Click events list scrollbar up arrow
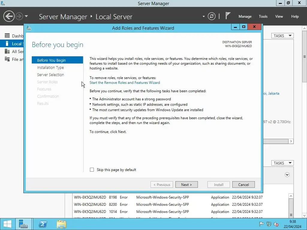Screen dimensions: 307x230 tap(291, 196)
